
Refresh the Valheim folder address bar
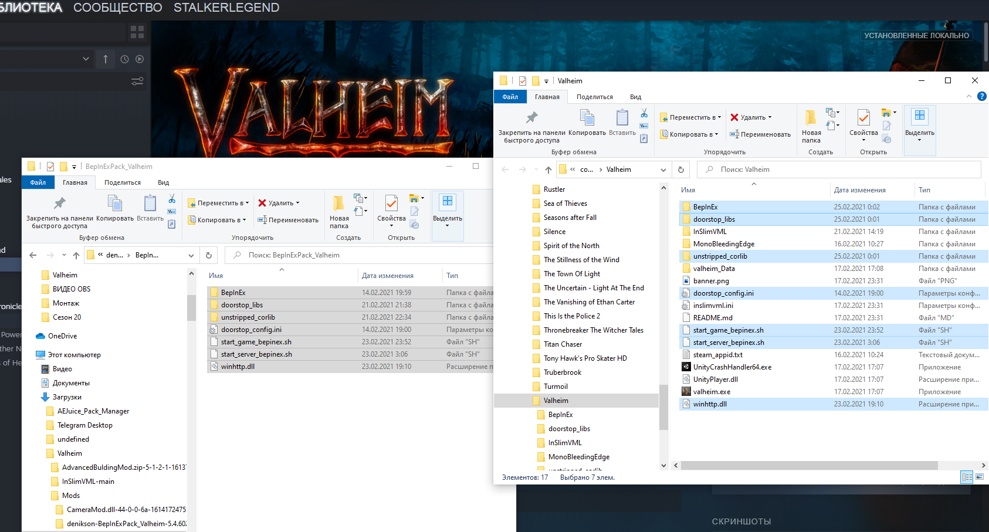point(681,170)
